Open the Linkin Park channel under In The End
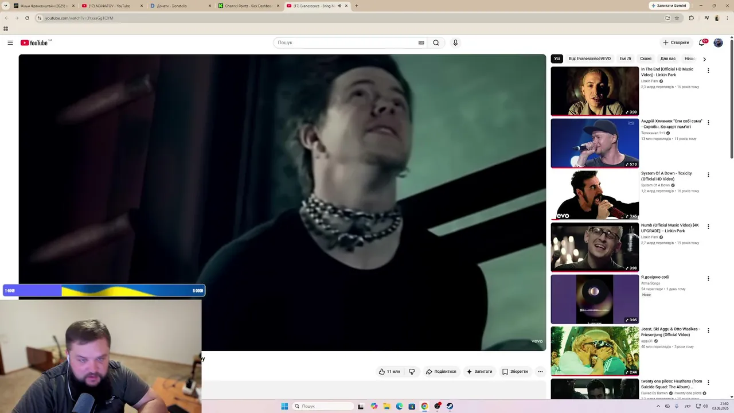734x413 pixels. [x=650, y=81]
